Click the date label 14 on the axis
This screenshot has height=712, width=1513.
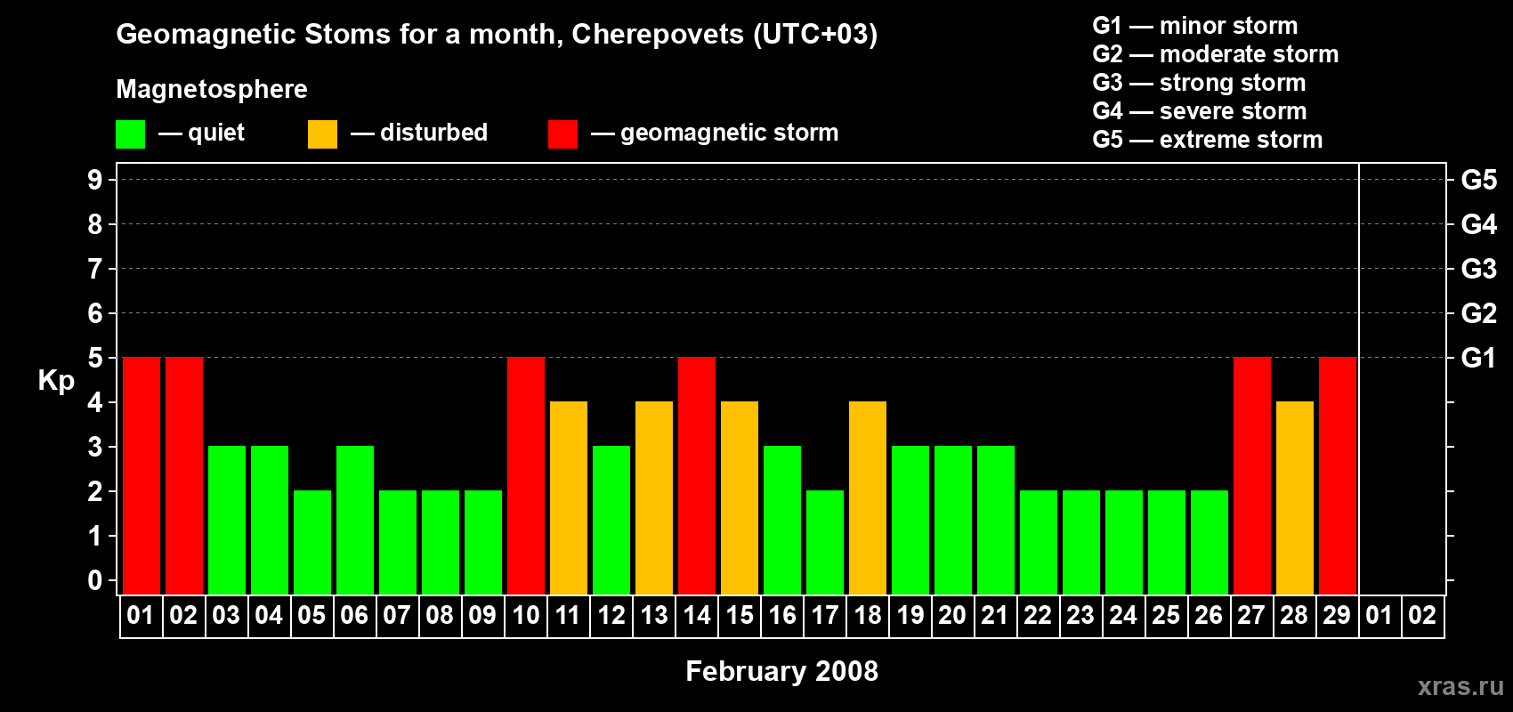click(x=697, y=616)
